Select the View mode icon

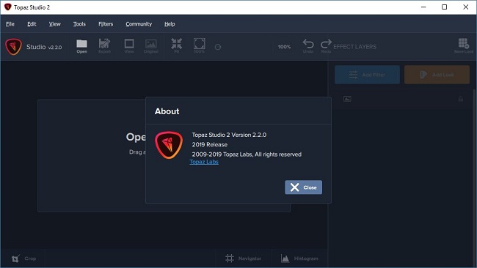[129, 43]
